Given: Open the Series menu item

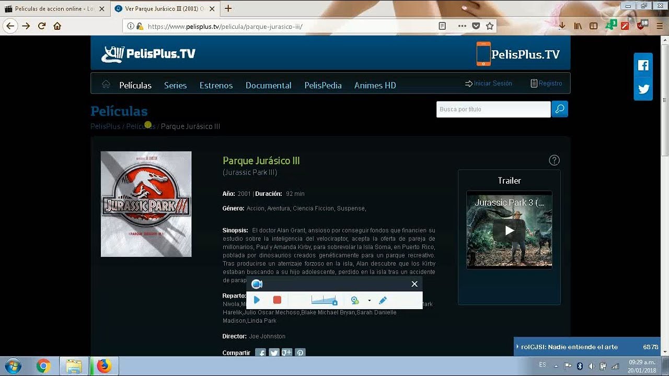Looking at the screenshot, I should [x=175, y=85].
